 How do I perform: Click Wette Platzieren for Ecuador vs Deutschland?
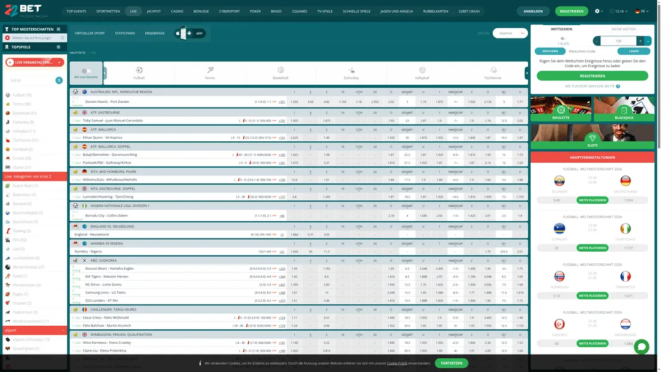point(592,200)
